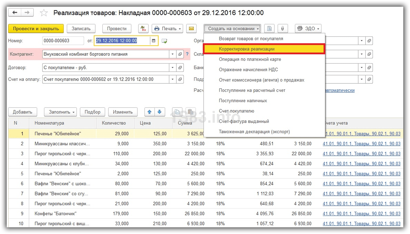Click the document report icon after Создать на основании
The width and height of the screenshot is (410, 234).
click(269, 29)
